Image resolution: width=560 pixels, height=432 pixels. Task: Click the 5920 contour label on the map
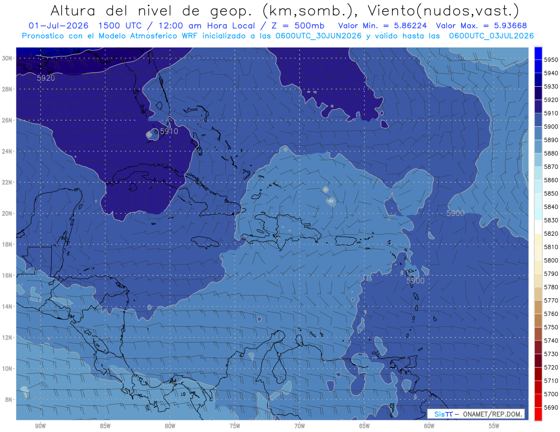[x=46, y=78]
